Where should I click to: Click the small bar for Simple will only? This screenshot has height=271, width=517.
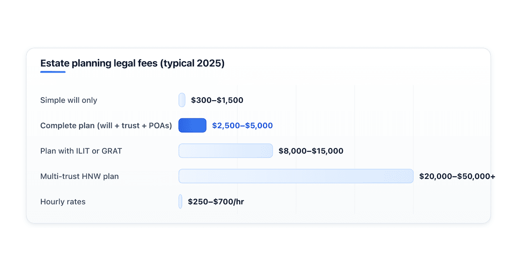[182, 100]
